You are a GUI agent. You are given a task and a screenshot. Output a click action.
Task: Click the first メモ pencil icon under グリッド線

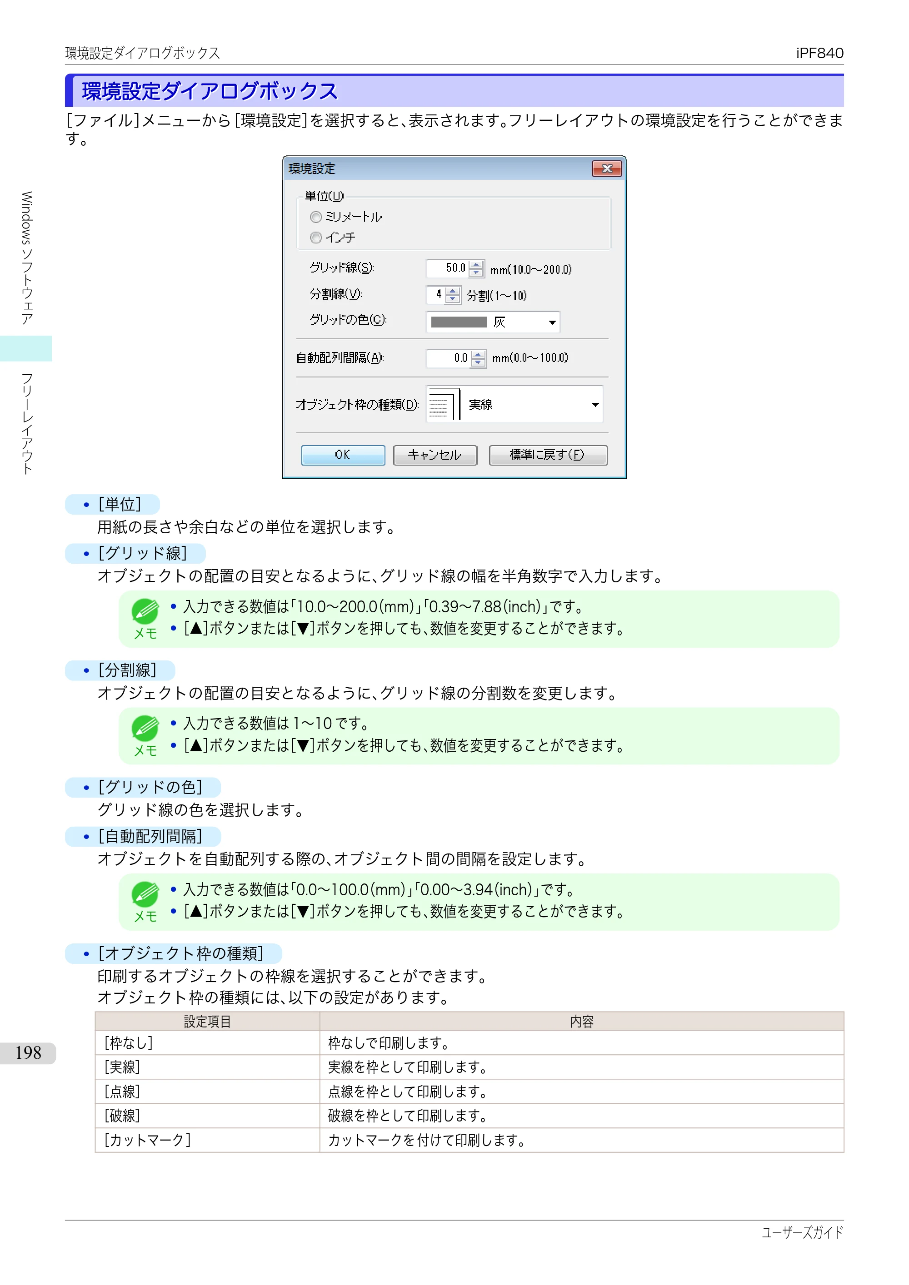click(145, 612)
